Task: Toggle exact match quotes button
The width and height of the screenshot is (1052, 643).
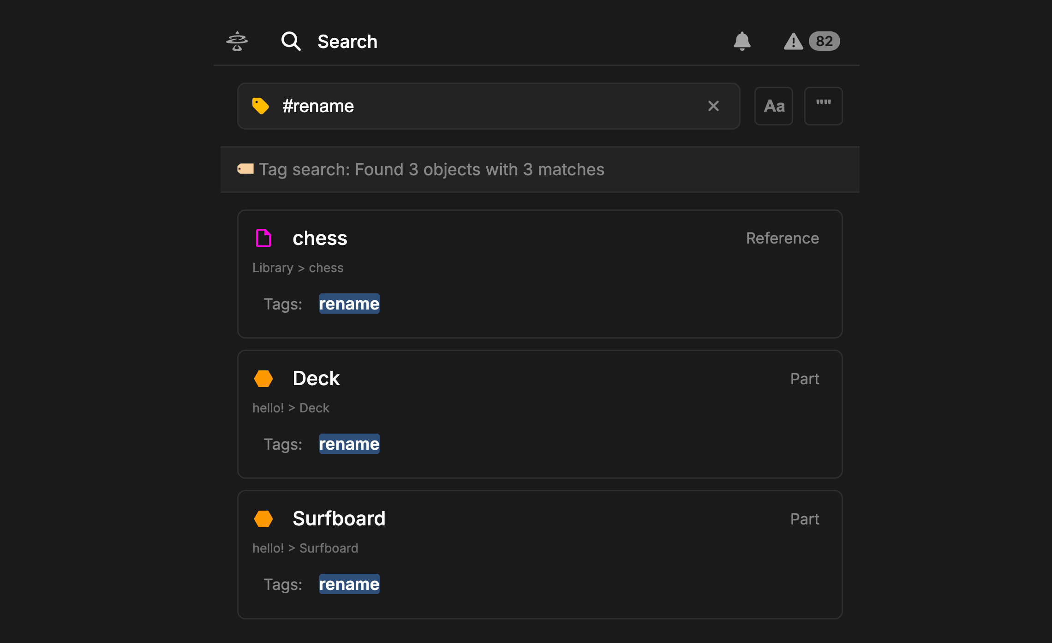Action: point(824,106)
